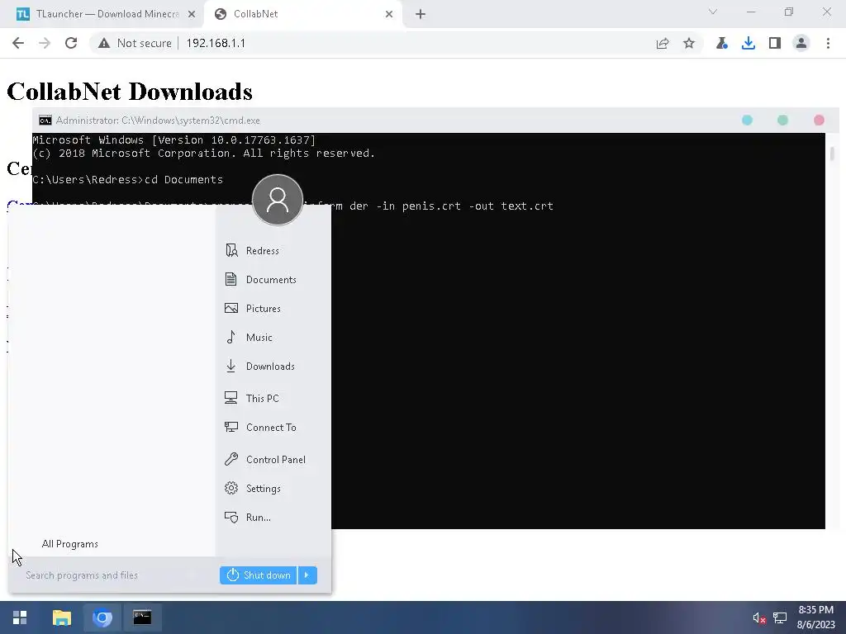
Task: Click the share page icon
Action: tap(663, 43)
